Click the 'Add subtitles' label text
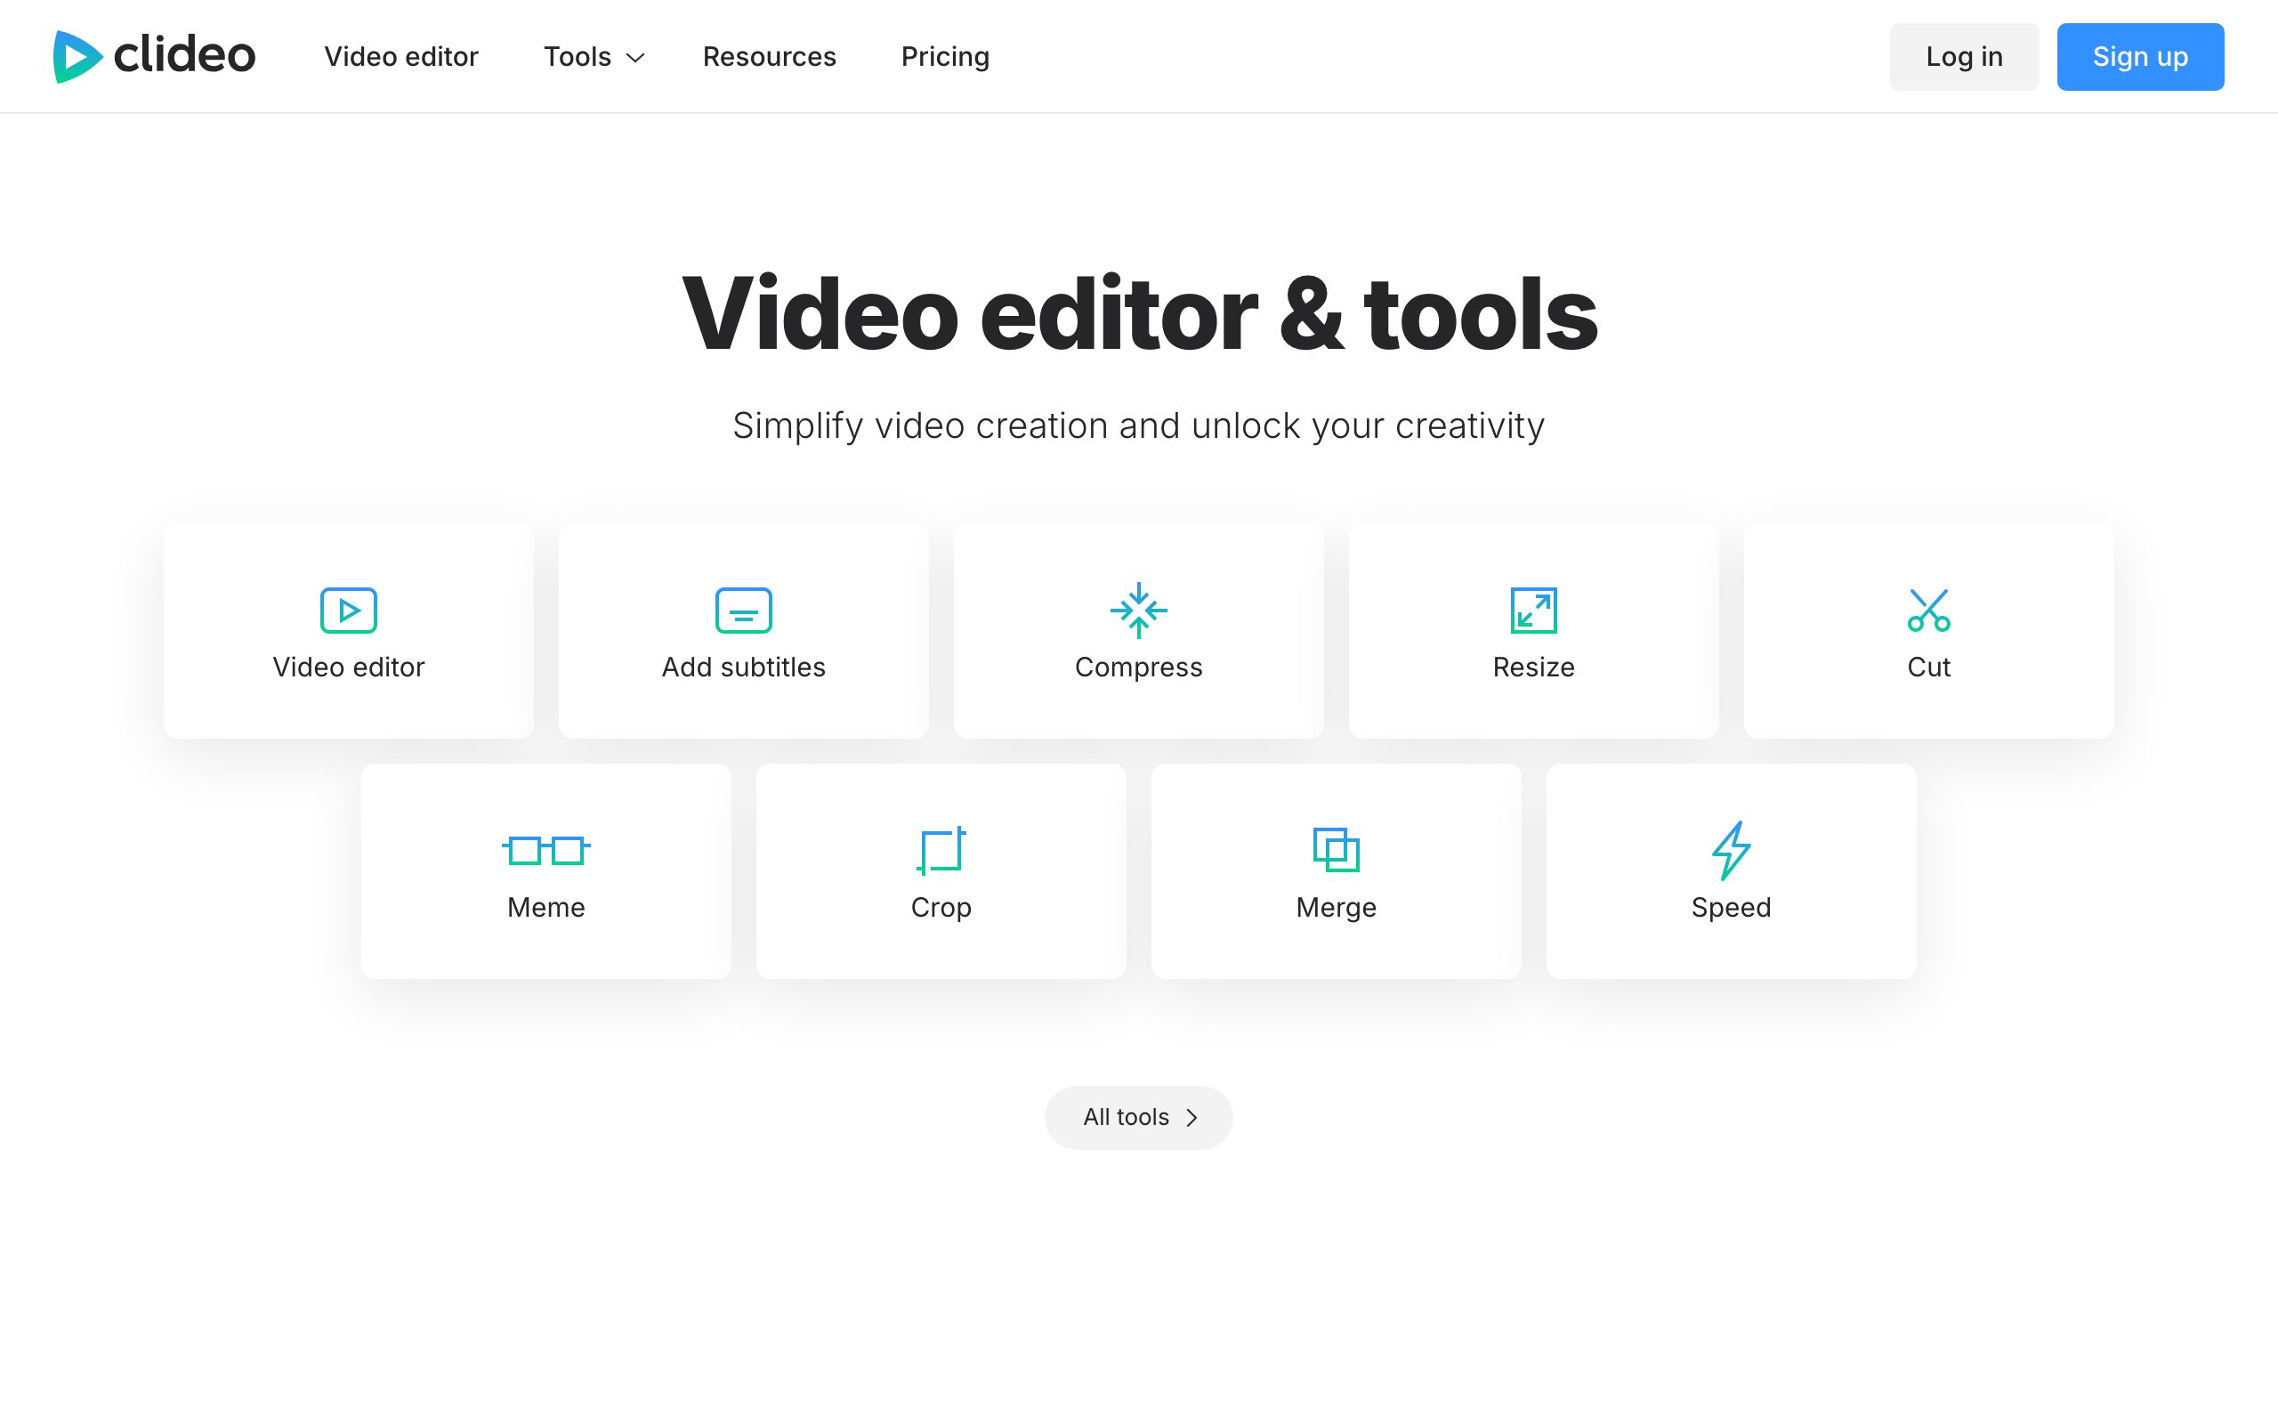 744,667
